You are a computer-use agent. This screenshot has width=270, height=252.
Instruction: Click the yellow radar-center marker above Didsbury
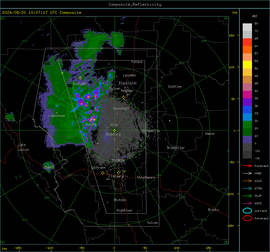tap(114, 130)
